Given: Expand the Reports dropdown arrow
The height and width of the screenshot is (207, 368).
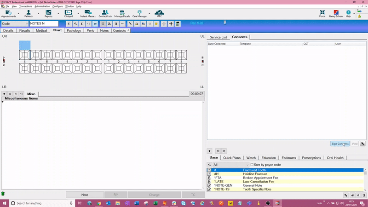Looking at the screenshot, I should [x=58, y=14].
